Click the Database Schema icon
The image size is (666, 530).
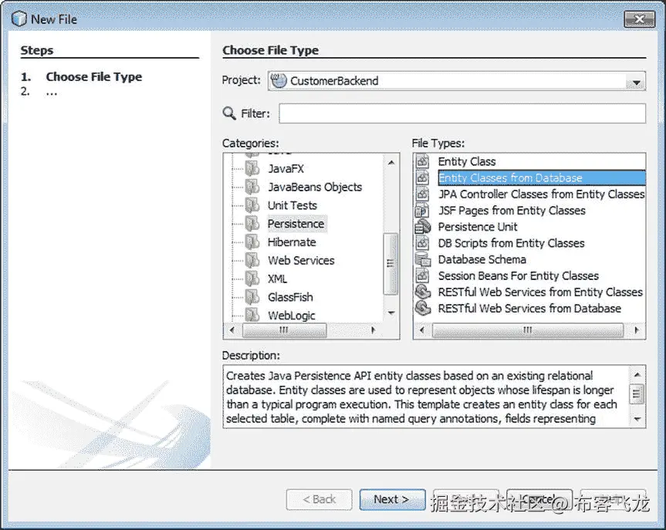(x=422, y=259)
